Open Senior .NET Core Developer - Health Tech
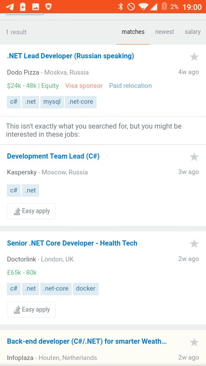 click(72, 243)
